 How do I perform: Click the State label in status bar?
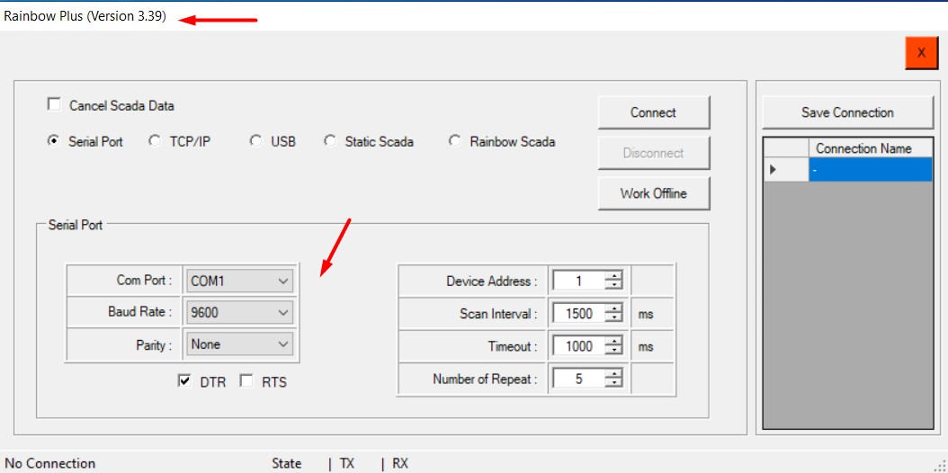[287, 463]
